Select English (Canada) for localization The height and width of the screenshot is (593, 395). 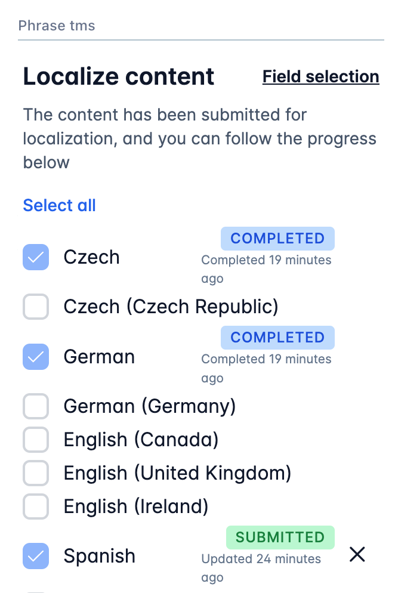pyautogui.click(x=36, y=440)
